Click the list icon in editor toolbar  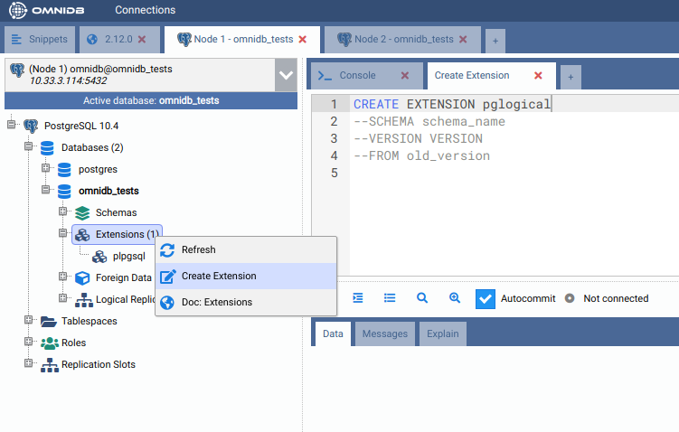pos(390,297)
